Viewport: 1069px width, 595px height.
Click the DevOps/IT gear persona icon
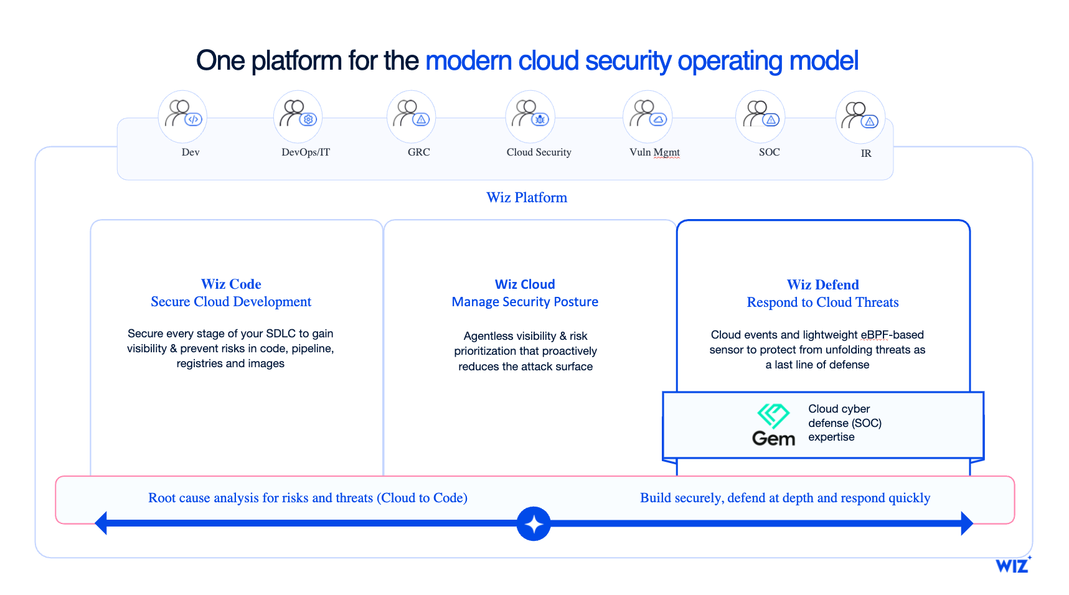[298, 116]
